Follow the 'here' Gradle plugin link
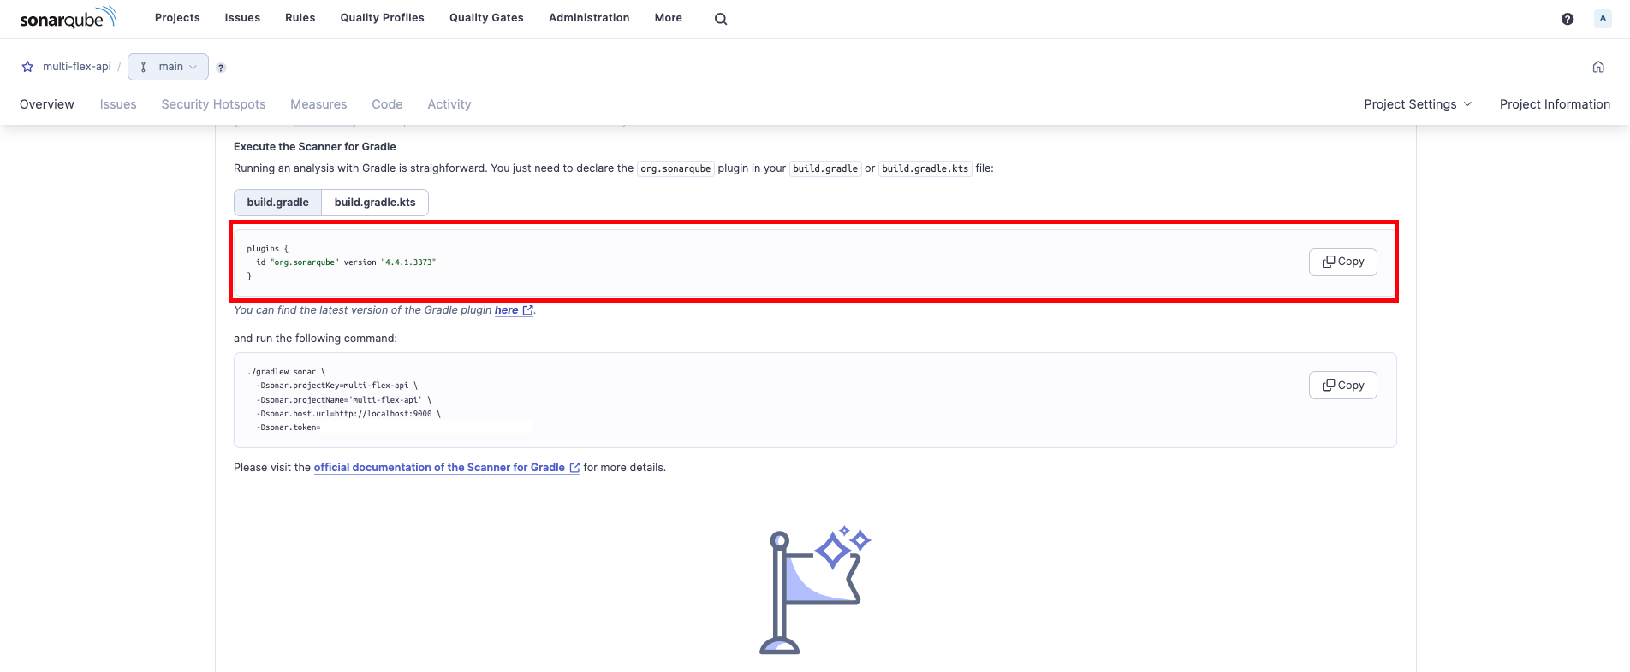The image size is (1630, 672). coord(514,310)
